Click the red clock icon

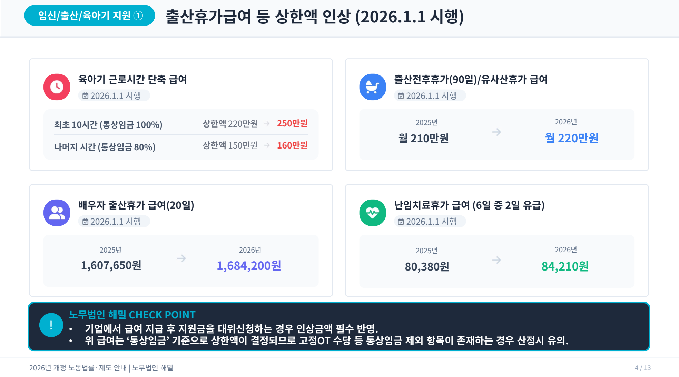pyautogui.click(x=57, y=87)
